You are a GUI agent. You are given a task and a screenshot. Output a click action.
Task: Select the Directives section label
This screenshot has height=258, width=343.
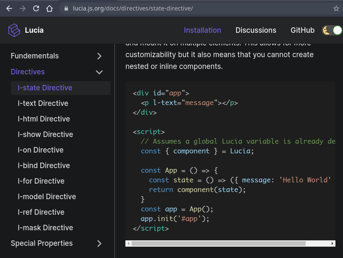coord(28,72)
